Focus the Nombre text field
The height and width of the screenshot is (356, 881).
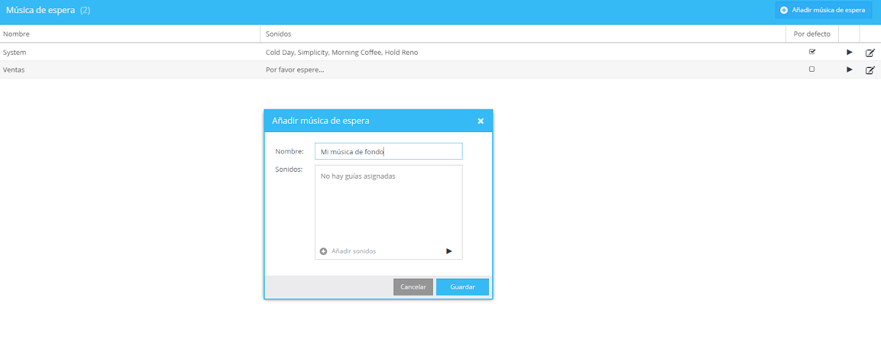tap(388, 152)
